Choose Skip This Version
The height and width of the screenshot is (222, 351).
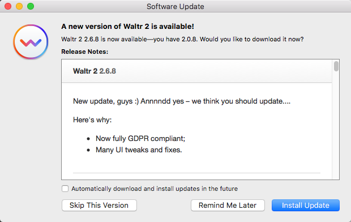pyautogui.click(x=99, y=205)
